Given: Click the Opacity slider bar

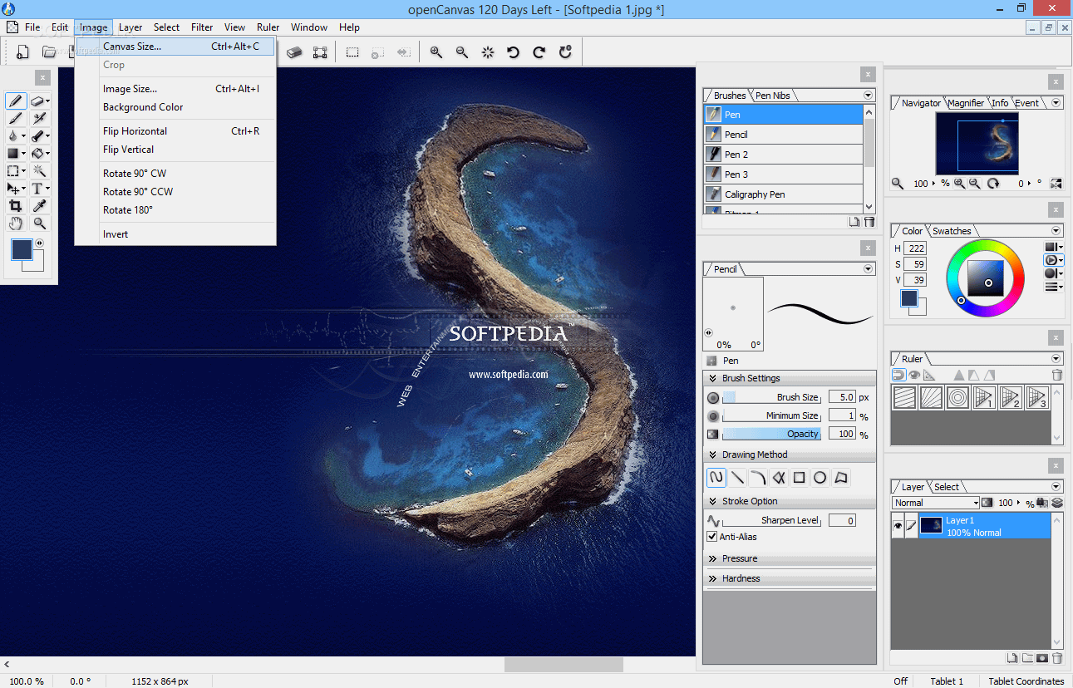Looking at the screenshot, I should coord(771,434).
